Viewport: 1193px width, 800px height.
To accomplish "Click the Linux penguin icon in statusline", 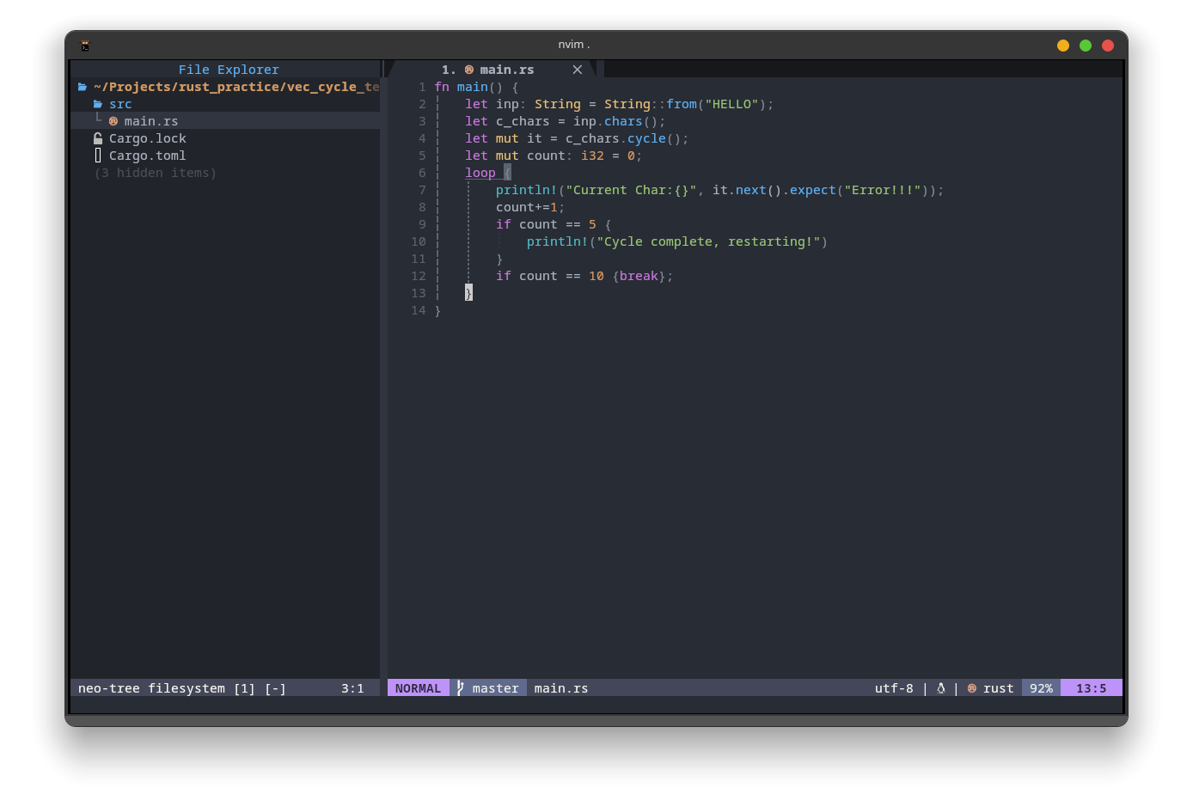I will (x=941, y=688).
